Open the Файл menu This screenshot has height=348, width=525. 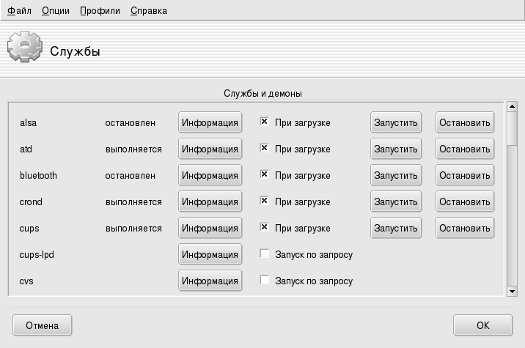[19, 11]
